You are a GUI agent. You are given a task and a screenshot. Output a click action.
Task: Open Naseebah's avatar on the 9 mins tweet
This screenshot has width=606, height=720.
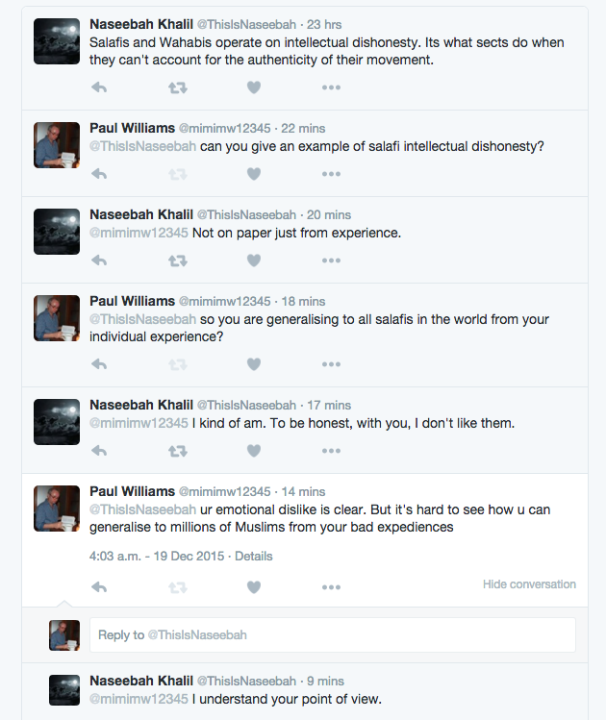64,689
